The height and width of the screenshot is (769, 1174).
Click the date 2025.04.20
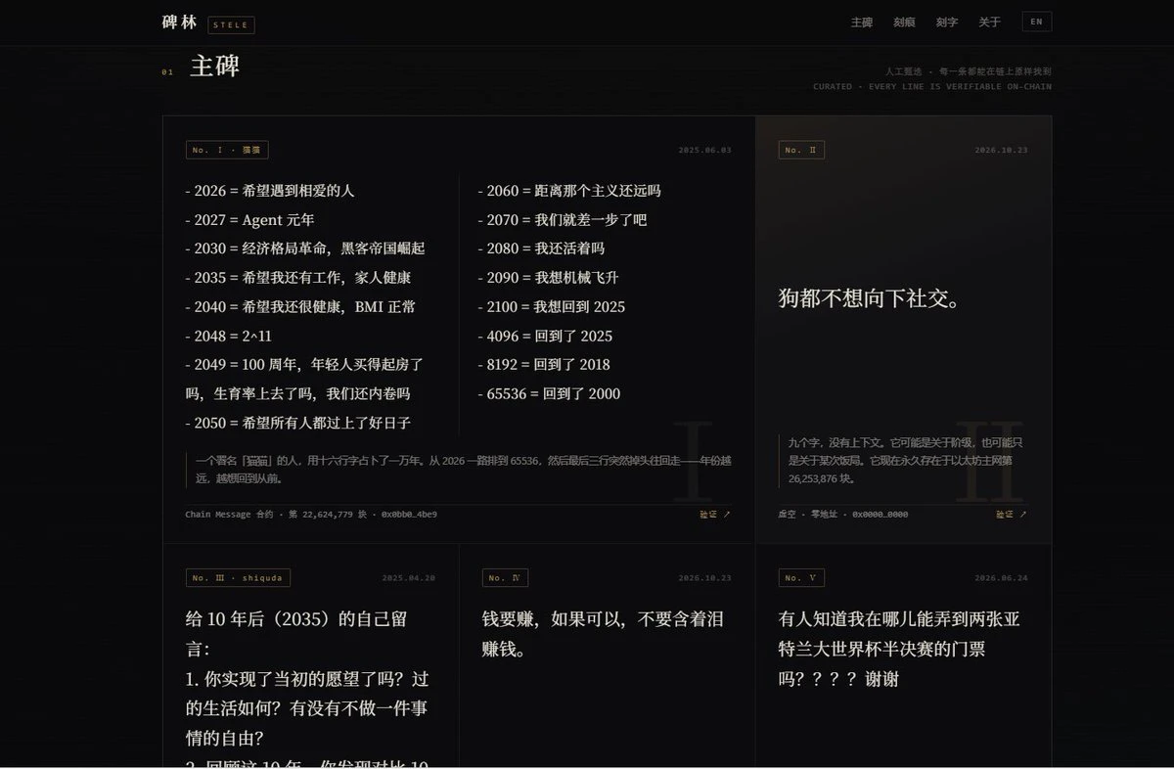click(x=408, y=578)
